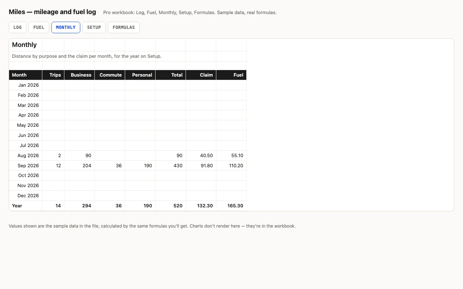463x289 pixels.
Task: Select the Business column header
Action: pyautogui.click(x=80, y=75)
